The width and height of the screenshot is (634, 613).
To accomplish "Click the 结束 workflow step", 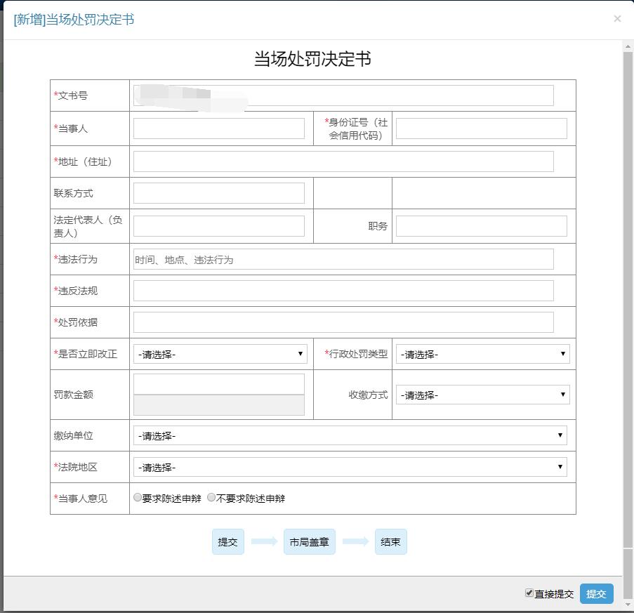I will coord(391,542).
